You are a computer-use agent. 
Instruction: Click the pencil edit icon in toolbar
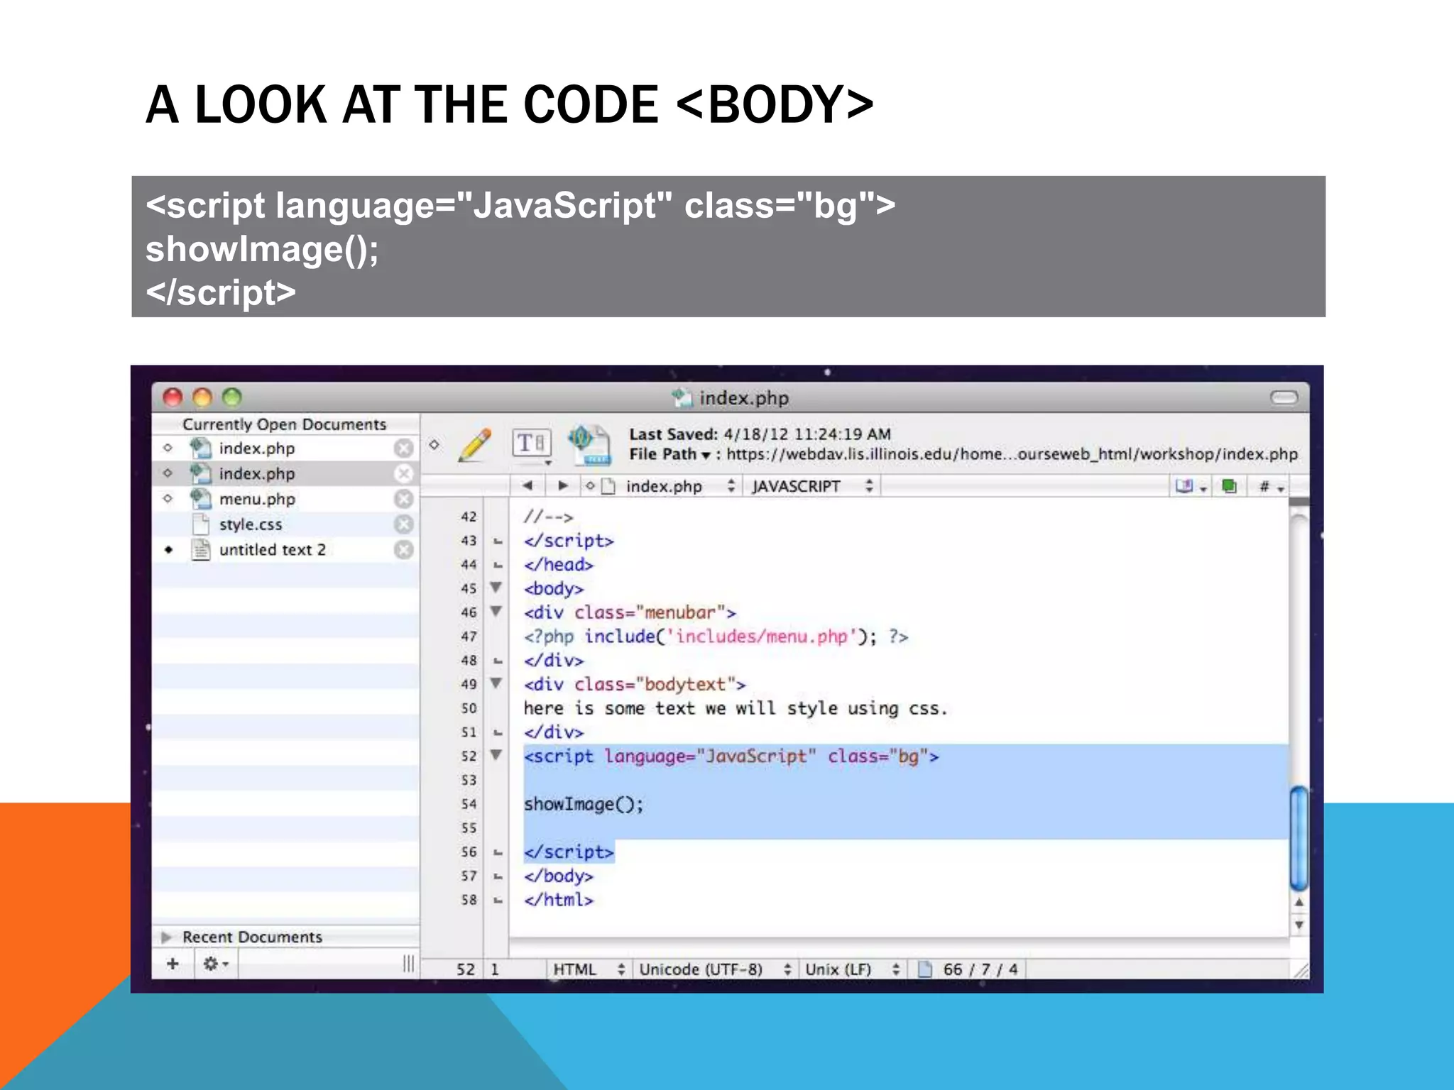click(x=475, y=445)
